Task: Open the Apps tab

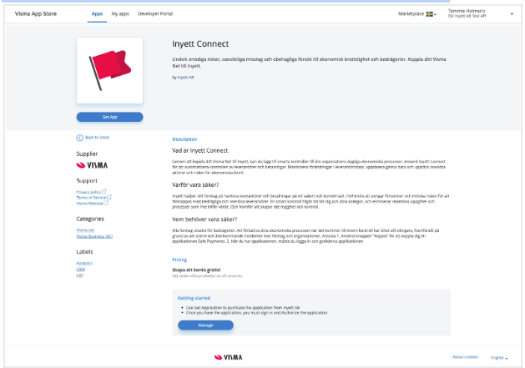Action: coord(97,13)
